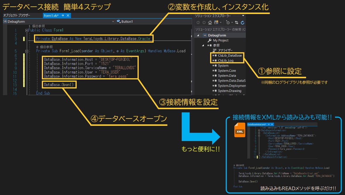Collapse the Public Class Form1 code block
Image resolution: width=345 pixels, height=195 pixels.
click(27, 31)
